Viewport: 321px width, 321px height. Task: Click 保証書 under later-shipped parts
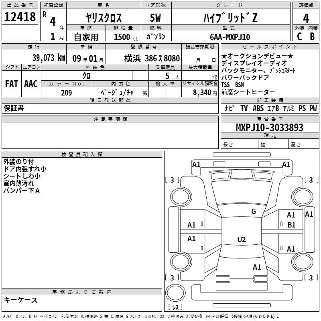coord(14,108)
